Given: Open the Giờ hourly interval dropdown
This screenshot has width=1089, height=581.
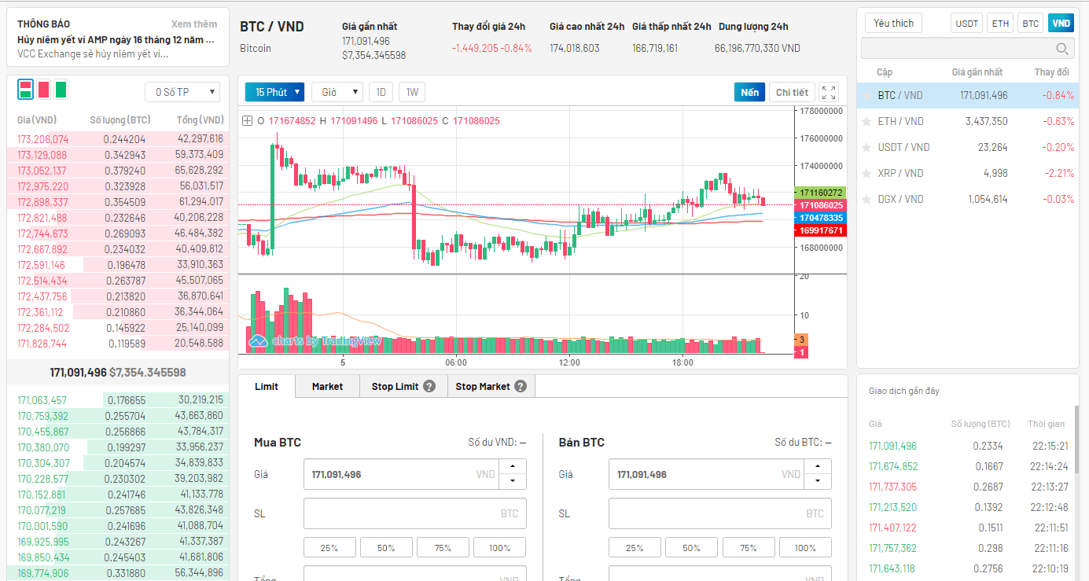Looking at the screenshot, I should [337, 92].
